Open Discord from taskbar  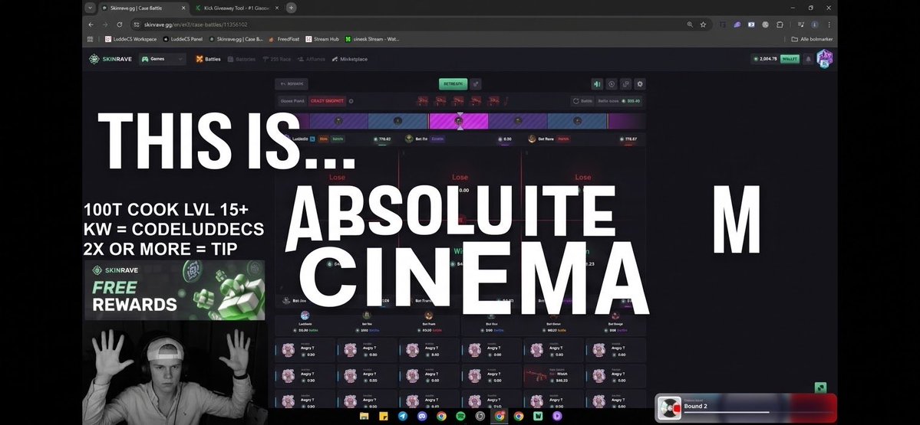click(422, 416)
